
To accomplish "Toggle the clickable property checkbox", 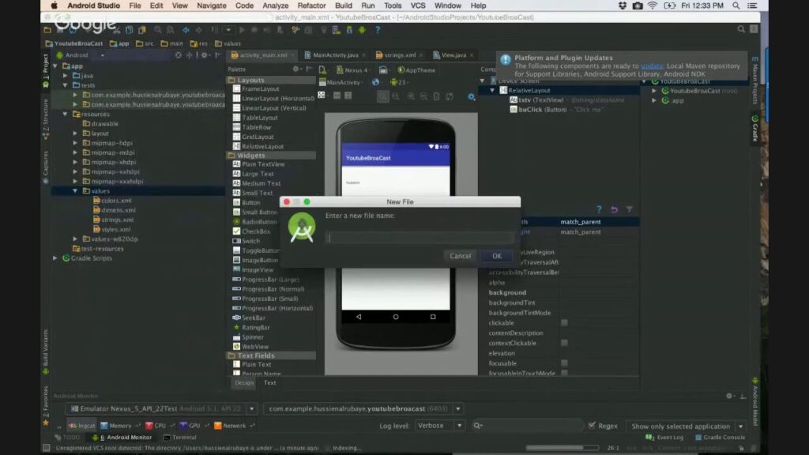I will pyautogui.click(x=564, y=322).
